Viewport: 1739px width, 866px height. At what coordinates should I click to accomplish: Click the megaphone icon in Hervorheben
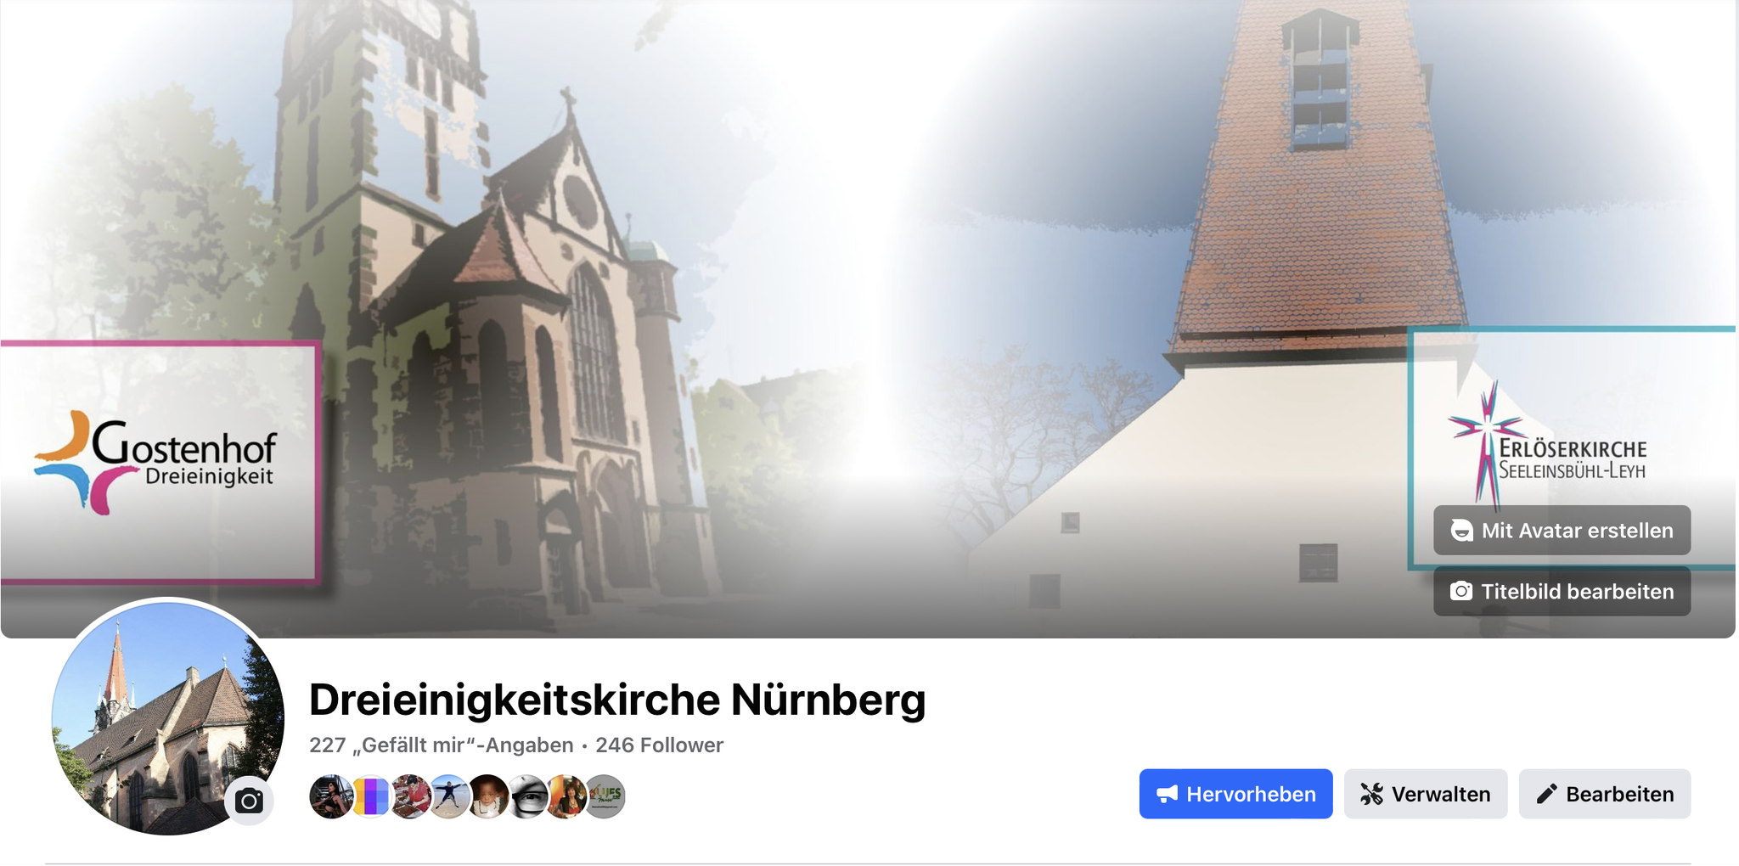click(1168, 795)
